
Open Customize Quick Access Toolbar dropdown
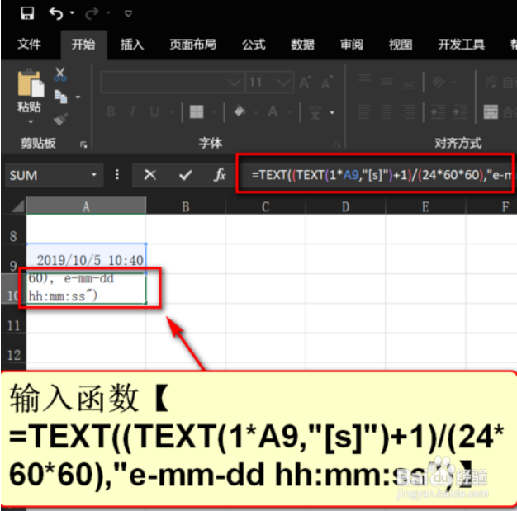(128, 13)
